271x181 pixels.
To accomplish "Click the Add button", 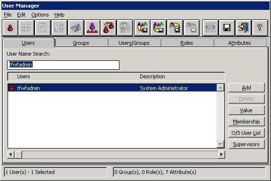I will click(246, 88).
